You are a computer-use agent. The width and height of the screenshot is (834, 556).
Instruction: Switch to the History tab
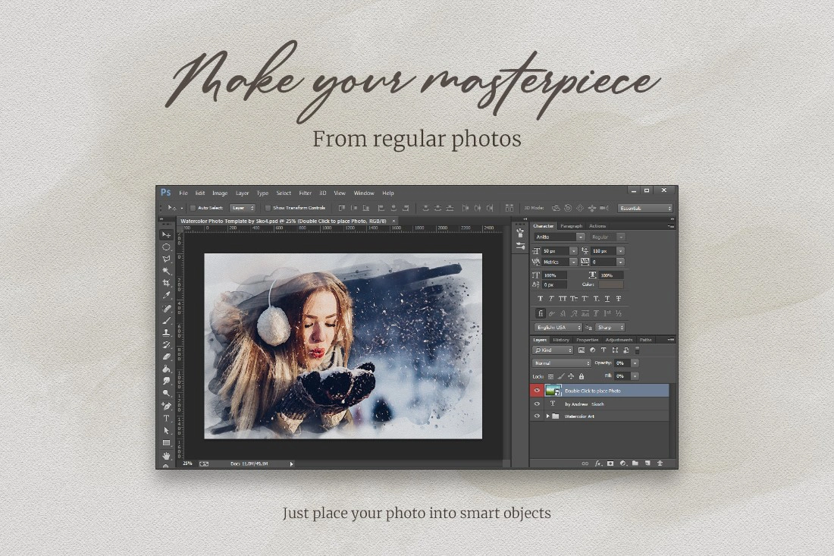[x=561, y=340]
